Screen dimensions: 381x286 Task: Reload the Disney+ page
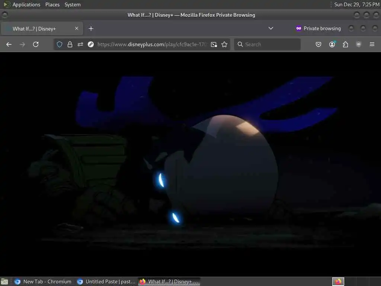pyautogui.click(x=36, y=44)
